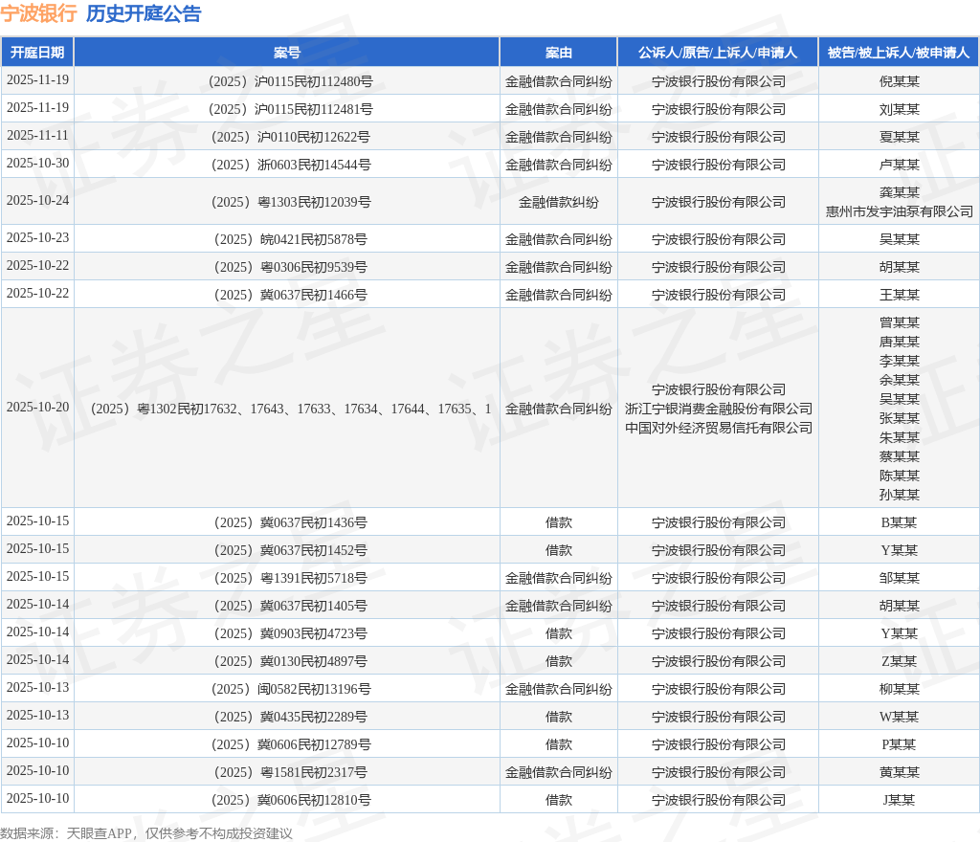Click defendant J某某
This screenshot has height=842, width=980.
(900, 800)
